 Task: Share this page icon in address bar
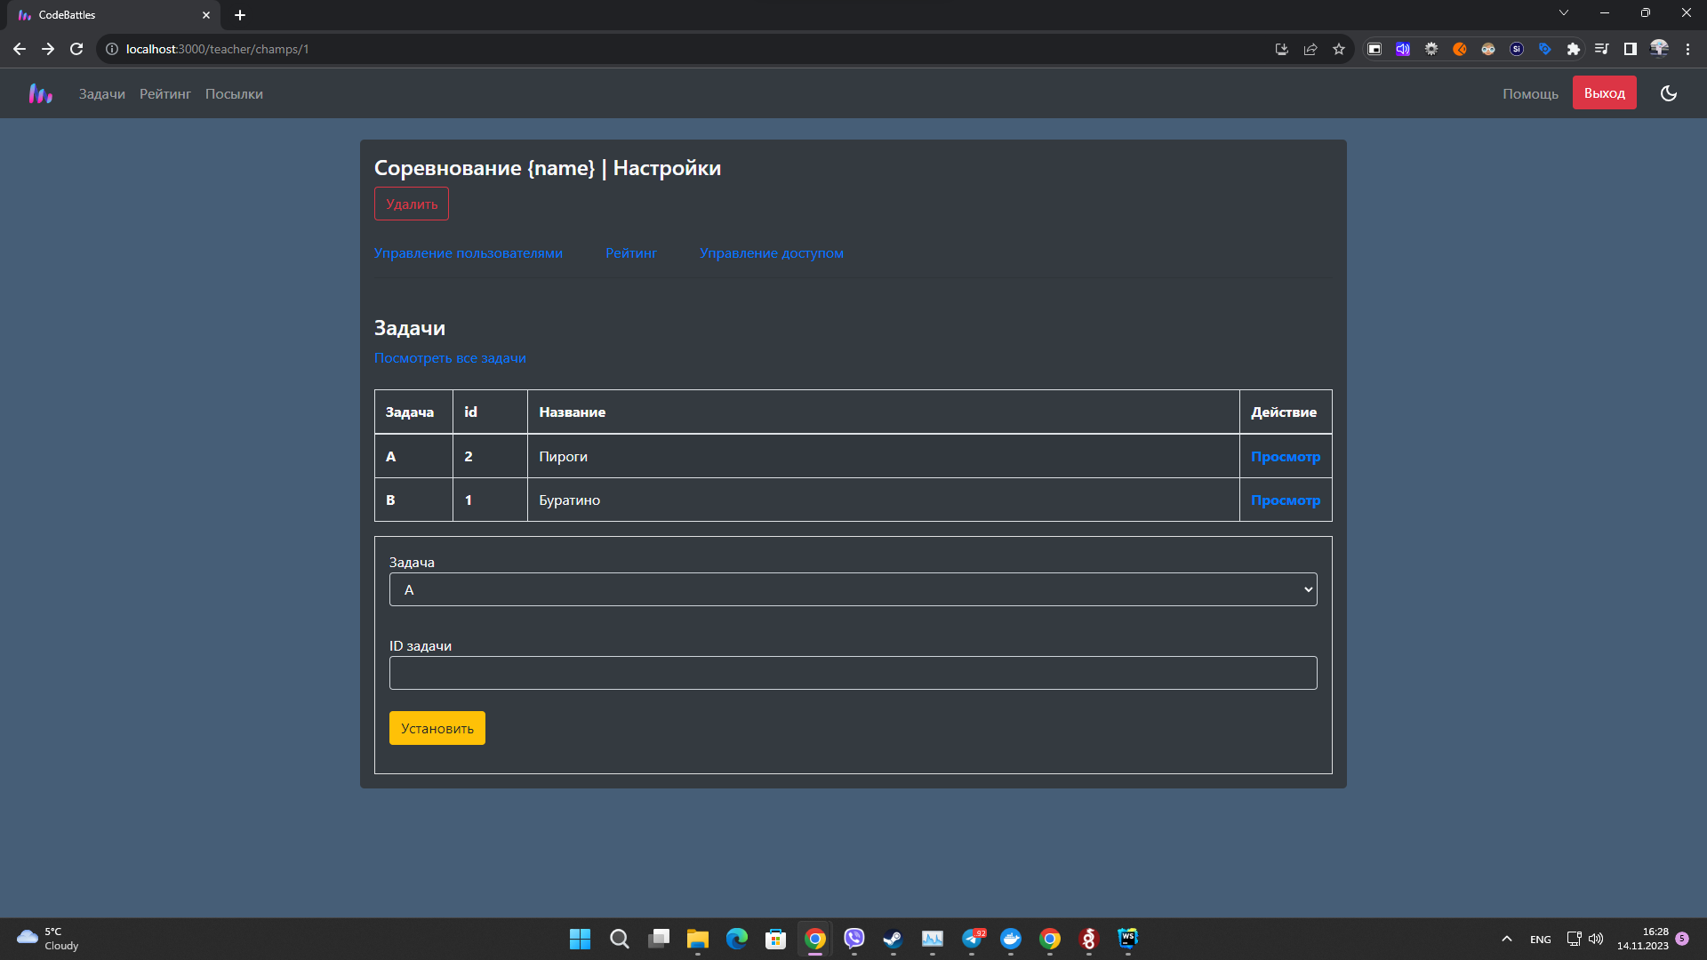pyautogui.click(x=1310, y=49)
